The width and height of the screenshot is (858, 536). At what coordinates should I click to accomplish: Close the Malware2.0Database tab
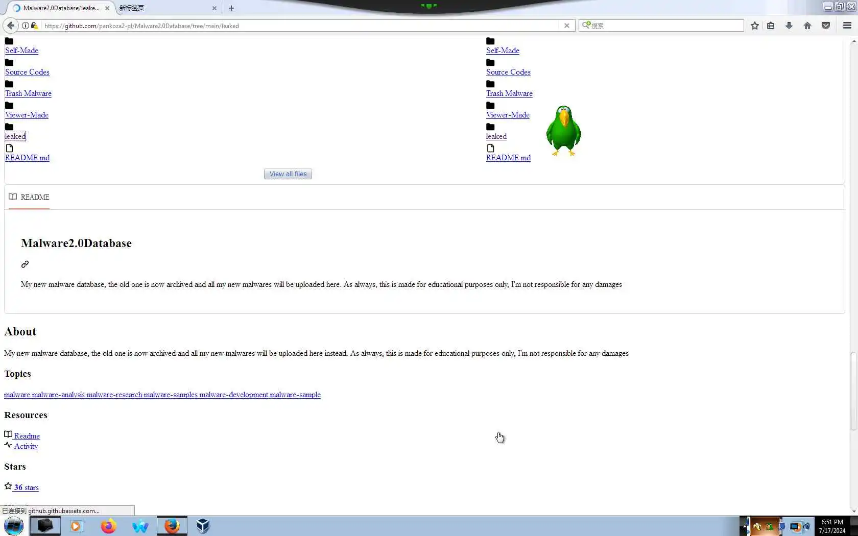click(107, 8)
